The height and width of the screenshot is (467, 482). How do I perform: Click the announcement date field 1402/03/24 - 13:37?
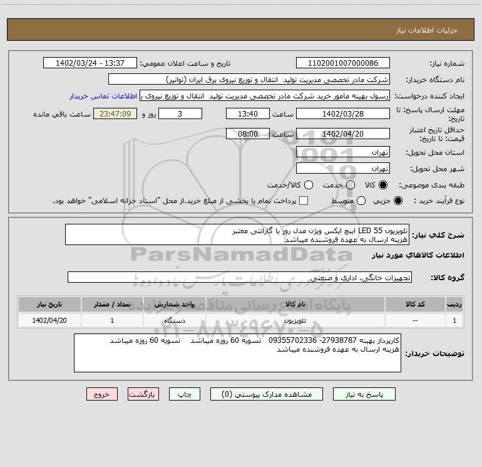[90, 63]
